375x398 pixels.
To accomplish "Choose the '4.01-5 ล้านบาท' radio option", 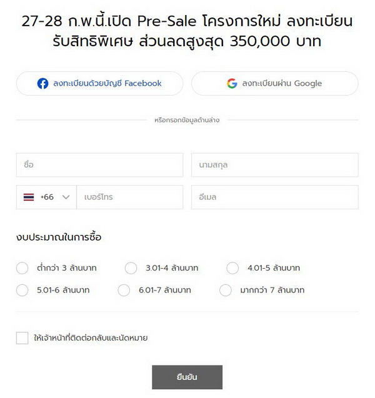I will click(232, 268).
